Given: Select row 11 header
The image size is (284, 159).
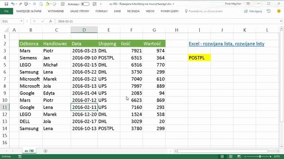Looking at the screenshot, I should pos(4,107).
